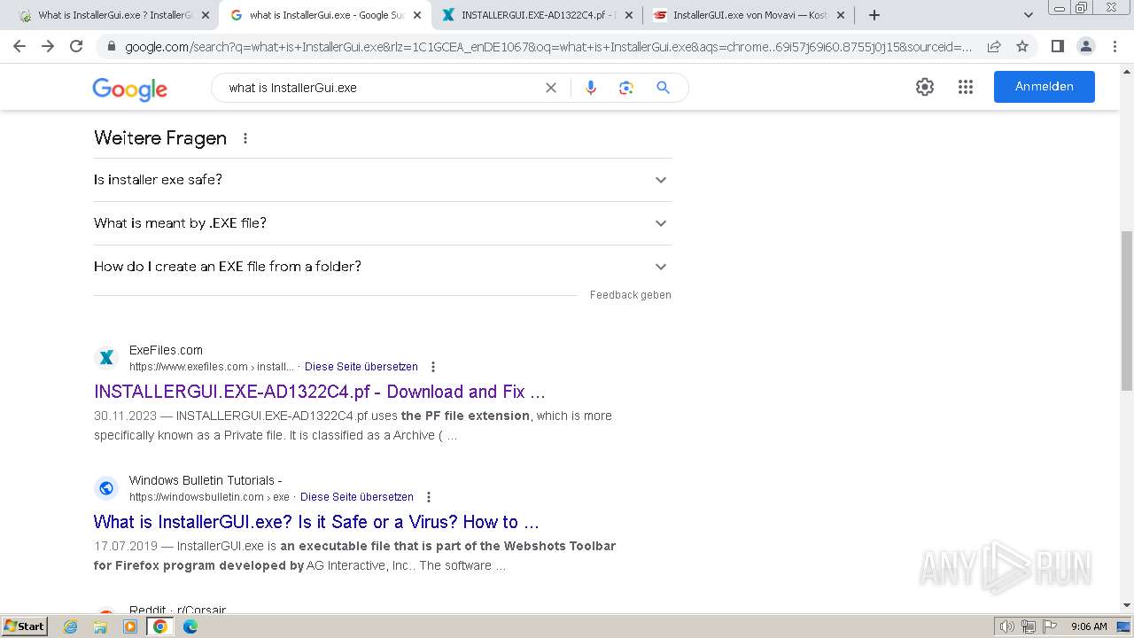
Task: Open File Explorer from the taskbar
Action: coord(100,626)
